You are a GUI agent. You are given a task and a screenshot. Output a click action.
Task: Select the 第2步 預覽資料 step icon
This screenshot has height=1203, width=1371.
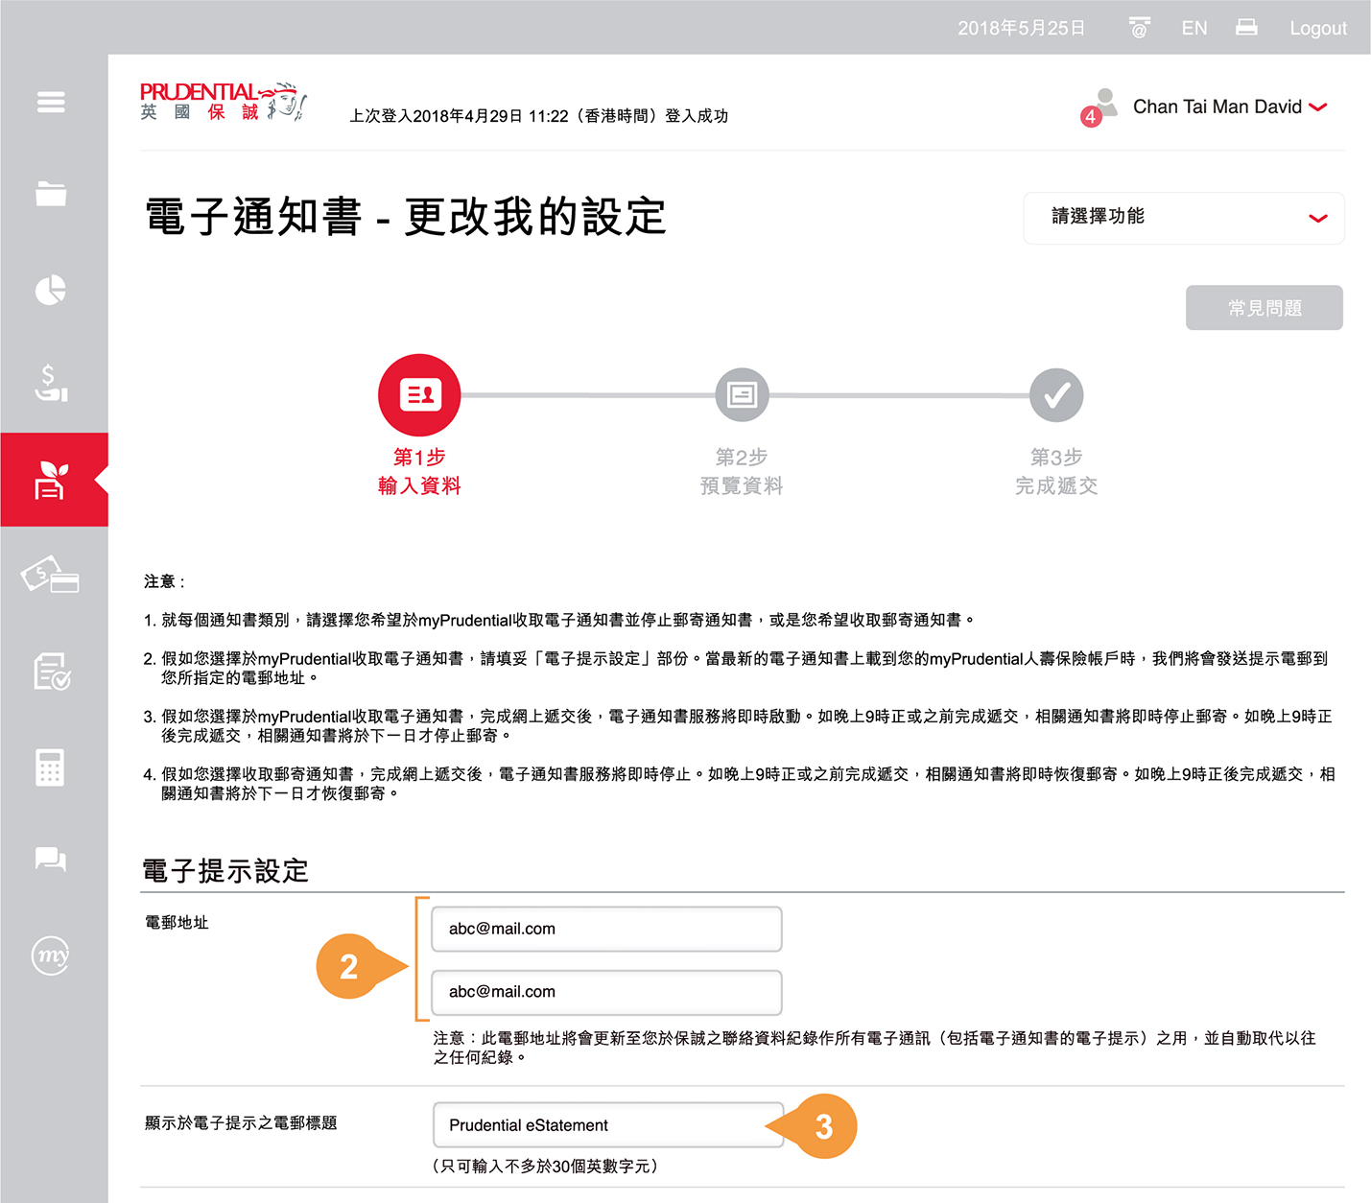click(x=742, y=395)
